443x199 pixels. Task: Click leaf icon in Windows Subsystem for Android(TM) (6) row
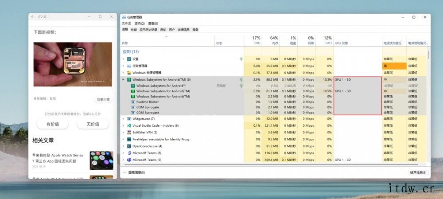pos(241,80)
